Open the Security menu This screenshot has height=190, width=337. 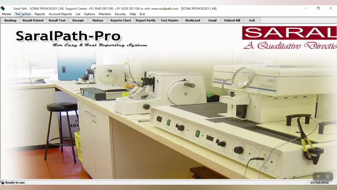coord(120,14)
